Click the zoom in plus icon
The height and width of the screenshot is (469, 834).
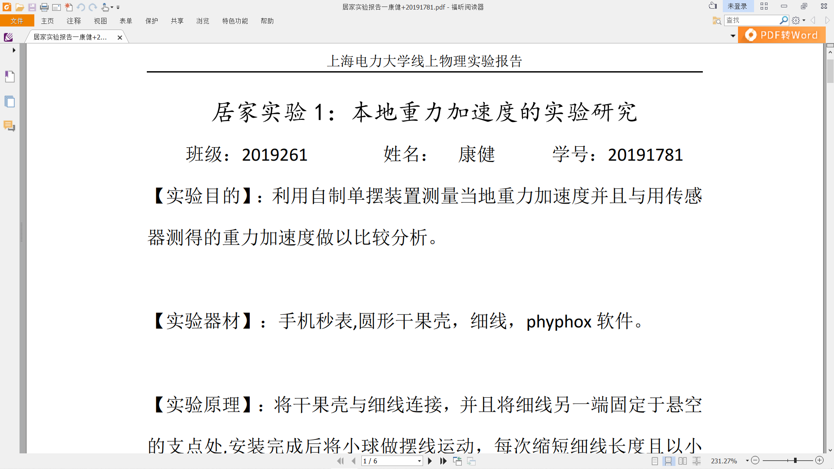820,460
